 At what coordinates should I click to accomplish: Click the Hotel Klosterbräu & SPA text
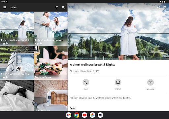(x=86, y=71)
